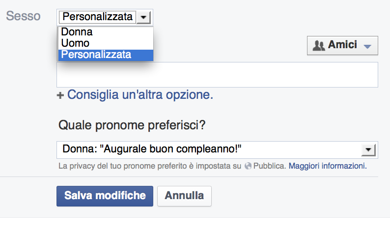Screen dimensions: 390x236
Task: Click the friends icon on the Amici button
Action: (319, 45)
